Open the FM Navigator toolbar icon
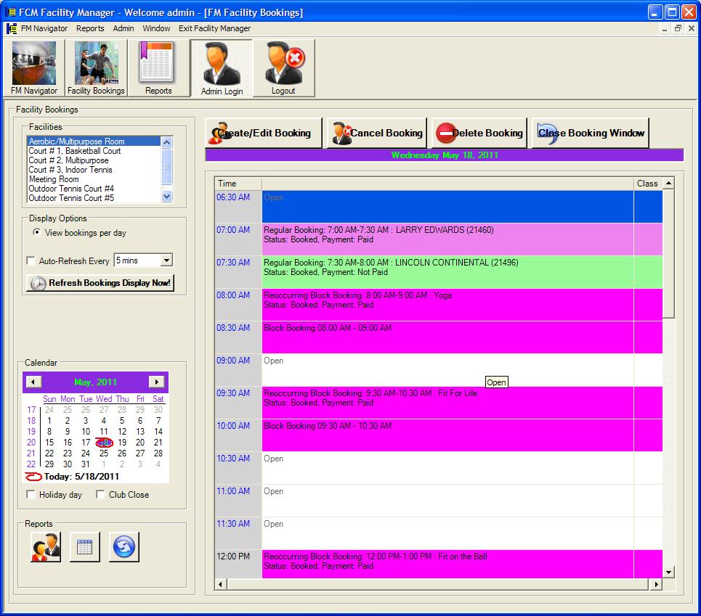 (x=34, y=68)
